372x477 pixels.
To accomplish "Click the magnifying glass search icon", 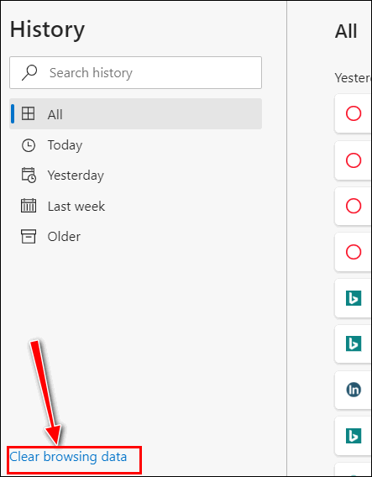I will [x=29, y=73].
